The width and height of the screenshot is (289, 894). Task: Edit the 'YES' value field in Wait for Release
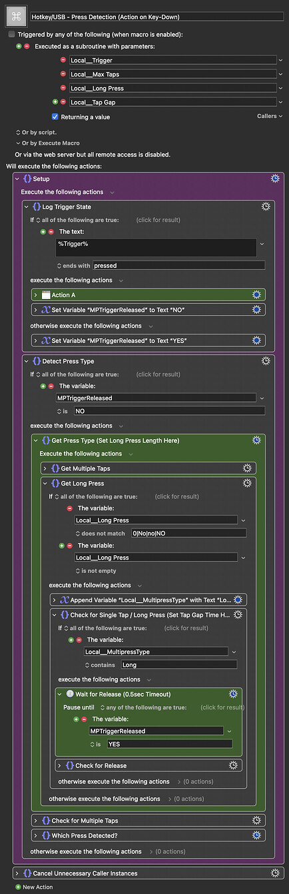[169, 743]
